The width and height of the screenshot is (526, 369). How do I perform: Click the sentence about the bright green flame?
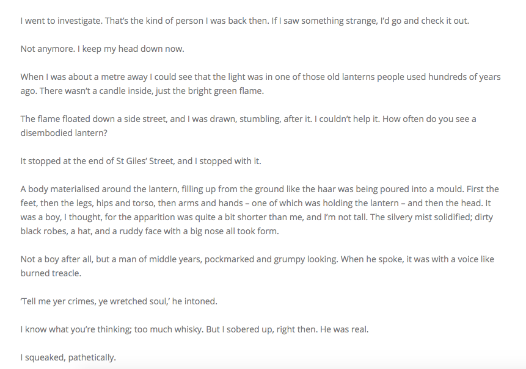point(171,91)
